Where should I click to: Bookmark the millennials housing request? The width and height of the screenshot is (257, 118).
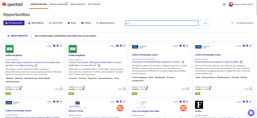61,89
